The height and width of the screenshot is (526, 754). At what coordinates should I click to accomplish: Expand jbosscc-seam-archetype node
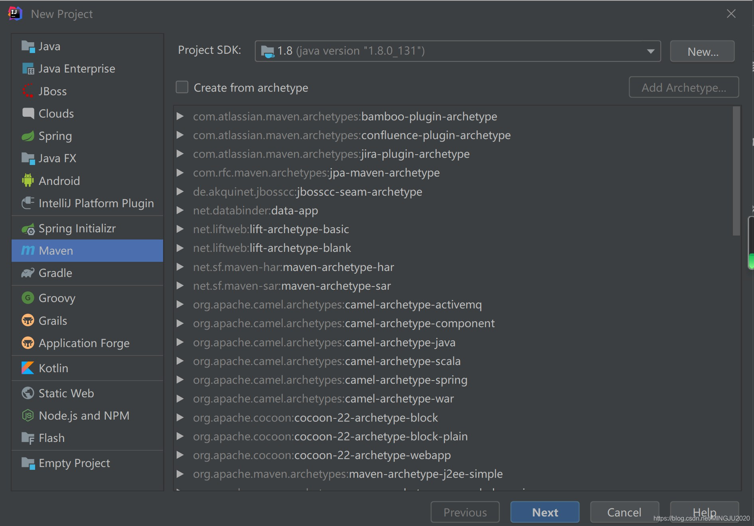(180, 192)
